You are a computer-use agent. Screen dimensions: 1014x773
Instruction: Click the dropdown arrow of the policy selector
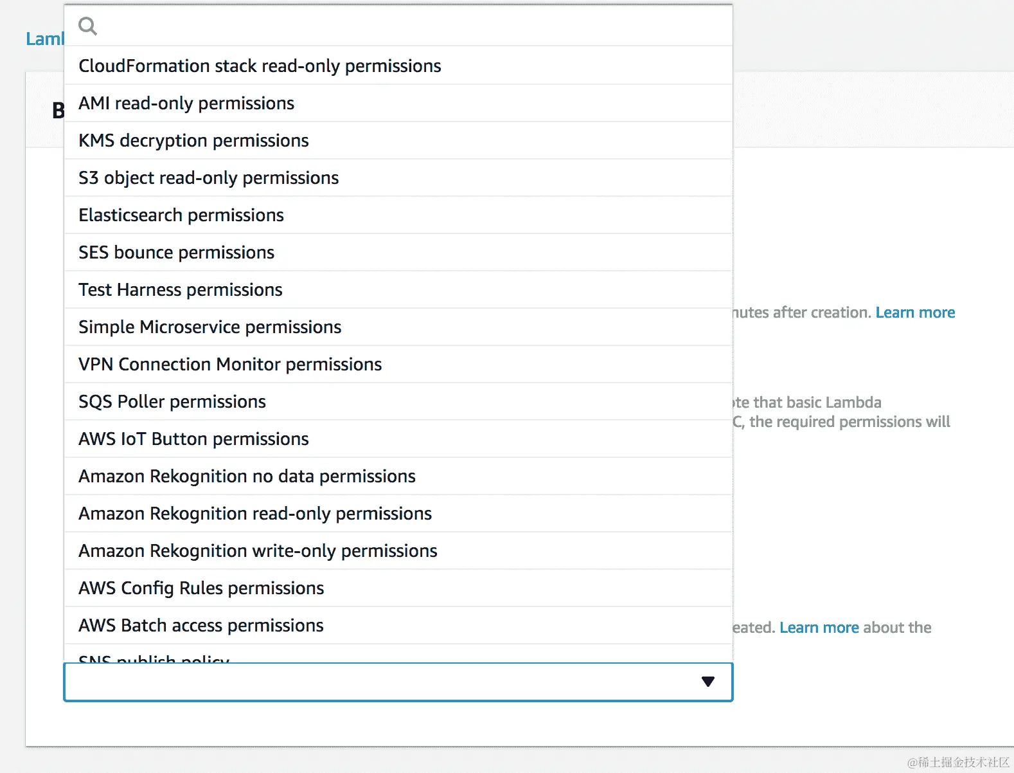[x=707, y=682]
